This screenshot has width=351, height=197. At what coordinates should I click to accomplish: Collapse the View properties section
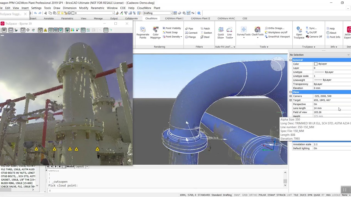coord(291,92)
